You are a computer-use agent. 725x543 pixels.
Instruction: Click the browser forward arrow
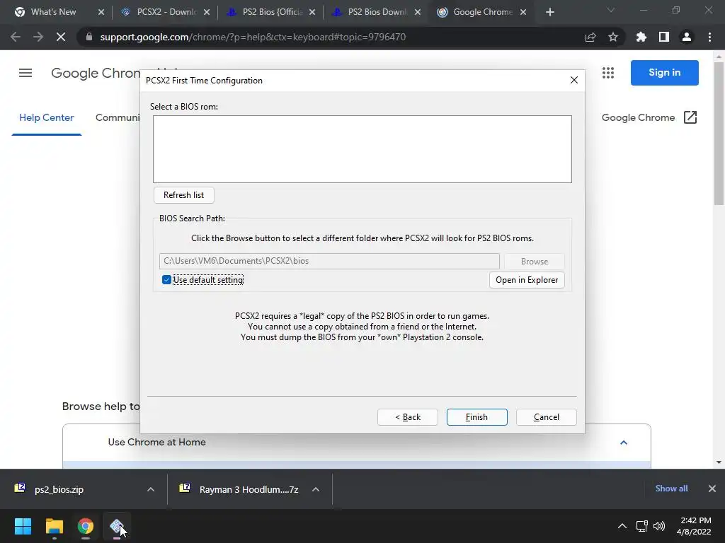coord(38,37)
